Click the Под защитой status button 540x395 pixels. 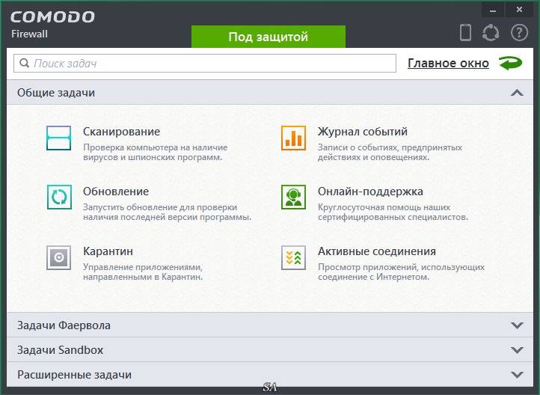coord(269,37)
